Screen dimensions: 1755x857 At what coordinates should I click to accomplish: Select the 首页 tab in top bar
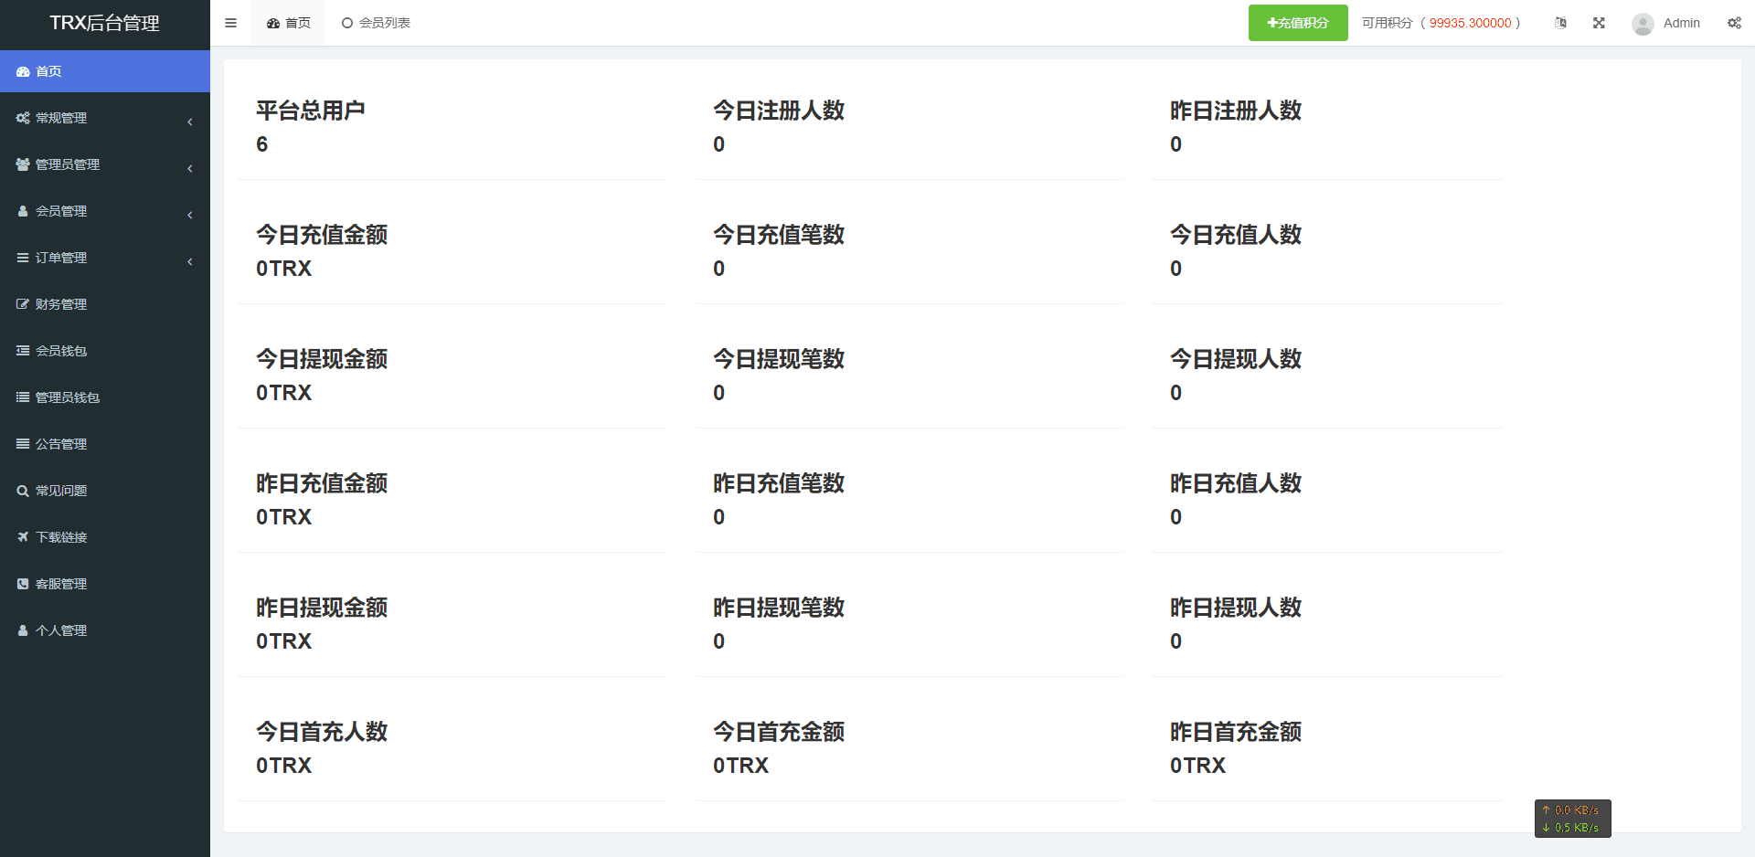tap(289, 23)
